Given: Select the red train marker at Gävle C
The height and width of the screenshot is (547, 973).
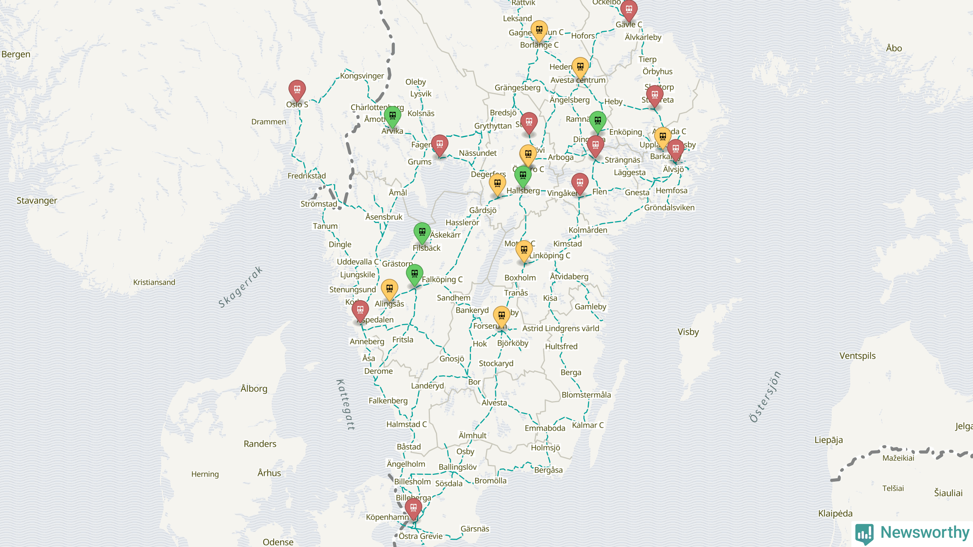Looking at the screenshot, I should [x=629, y=9].
